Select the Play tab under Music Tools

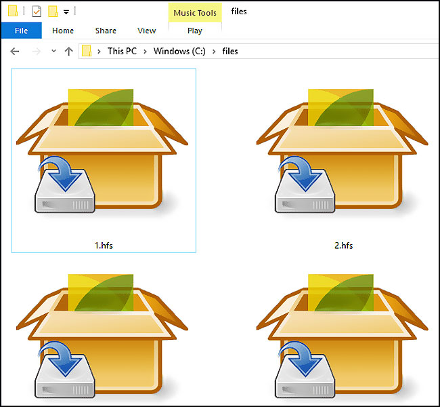[195, 31]
